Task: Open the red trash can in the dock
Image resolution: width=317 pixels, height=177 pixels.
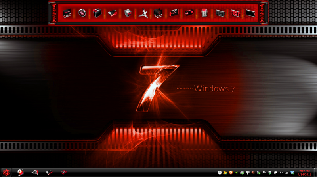Action: (x=204, y=13)
